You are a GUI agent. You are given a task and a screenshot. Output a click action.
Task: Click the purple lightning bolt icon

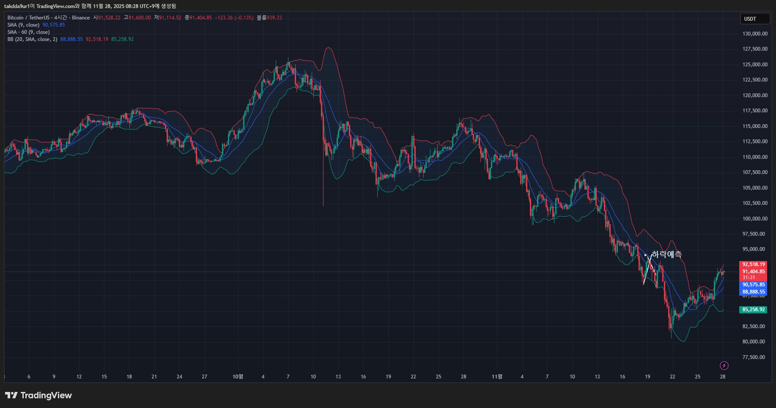pyautogui.click(x=724, y=365)
